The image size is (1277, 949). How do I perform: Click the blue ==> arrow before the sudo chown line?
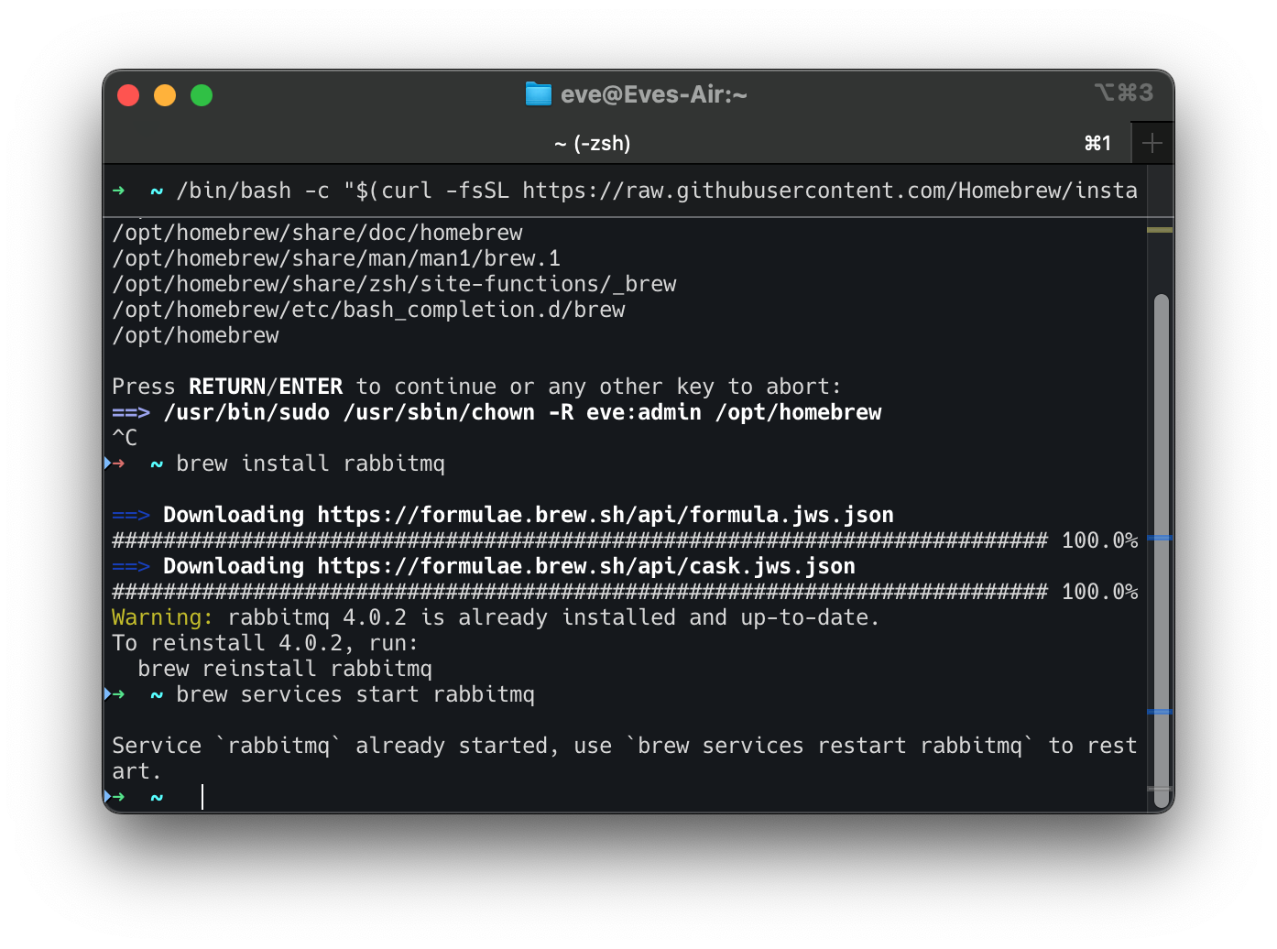(x=131, y=412)
